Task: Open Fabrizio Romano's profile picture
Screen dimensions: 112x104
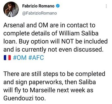Action: pyautogui.click(x=11, y=9)
